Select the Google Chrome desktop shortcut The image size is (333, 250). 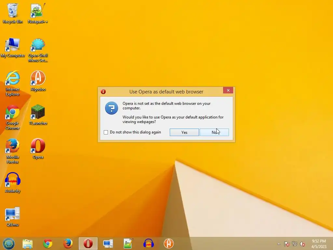13,117
